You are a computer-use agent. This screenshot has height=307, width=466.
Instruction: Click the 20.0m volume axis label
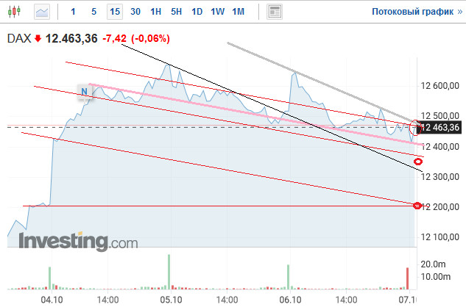coord(433,264)
